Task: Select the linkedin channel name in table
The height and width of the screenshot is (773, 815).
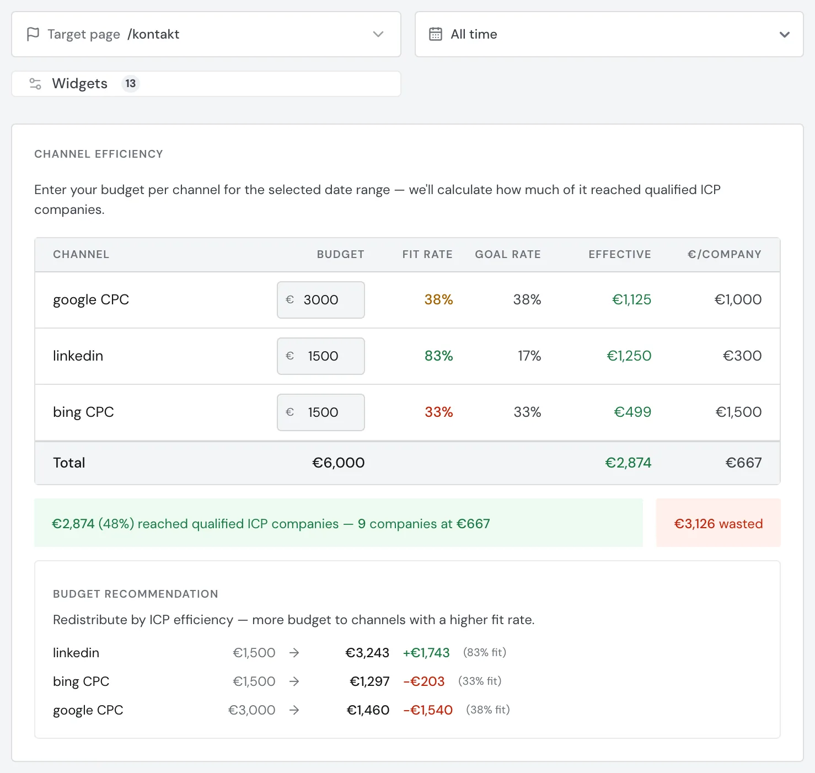Action: (78, 356)
